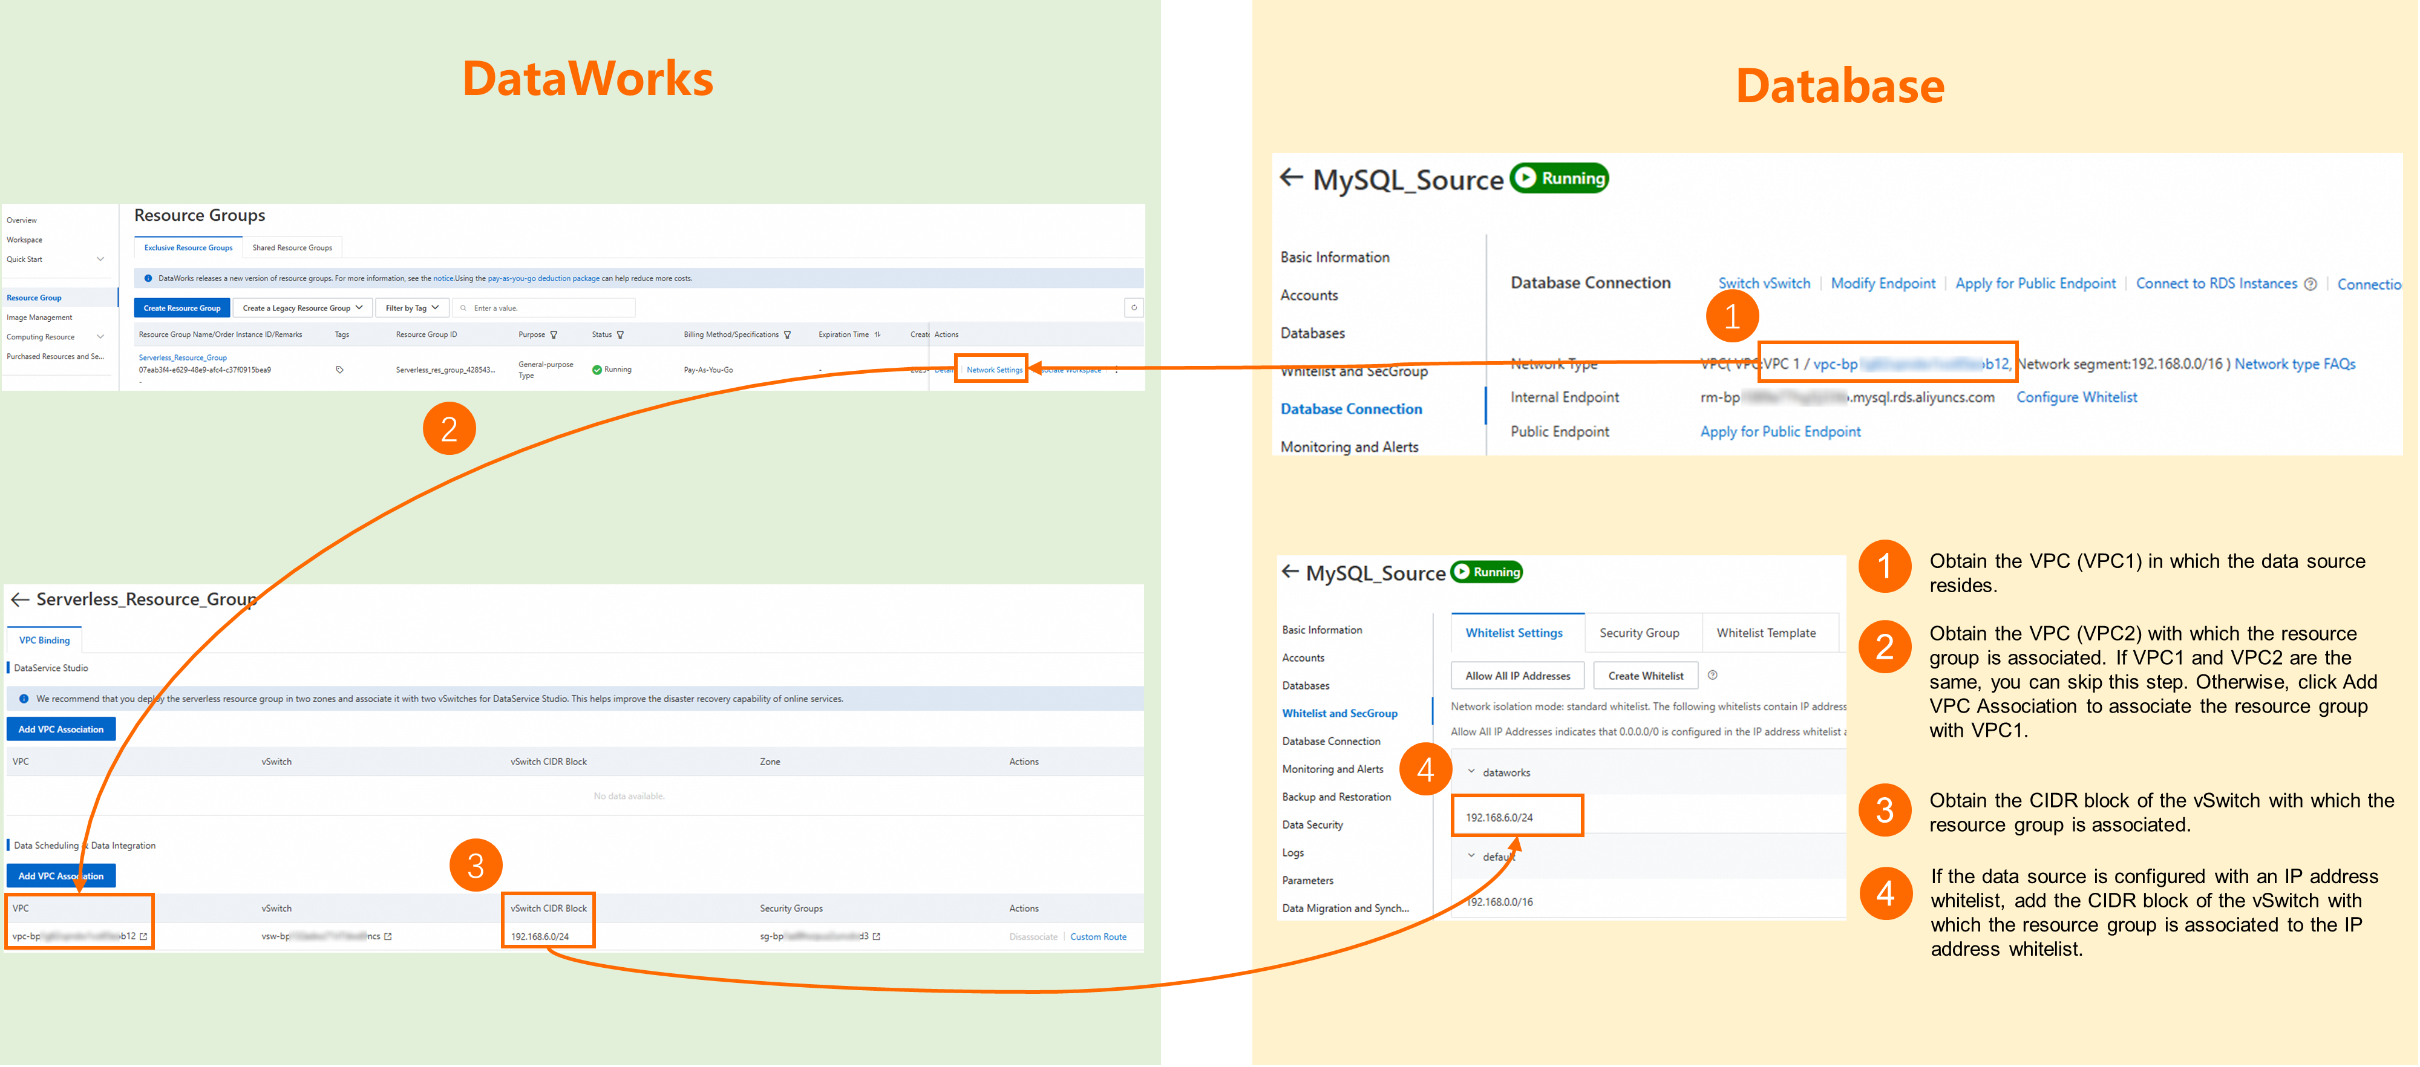
Task: Switch to the Shared Resource Groups tab
Action: click(292, 248)
